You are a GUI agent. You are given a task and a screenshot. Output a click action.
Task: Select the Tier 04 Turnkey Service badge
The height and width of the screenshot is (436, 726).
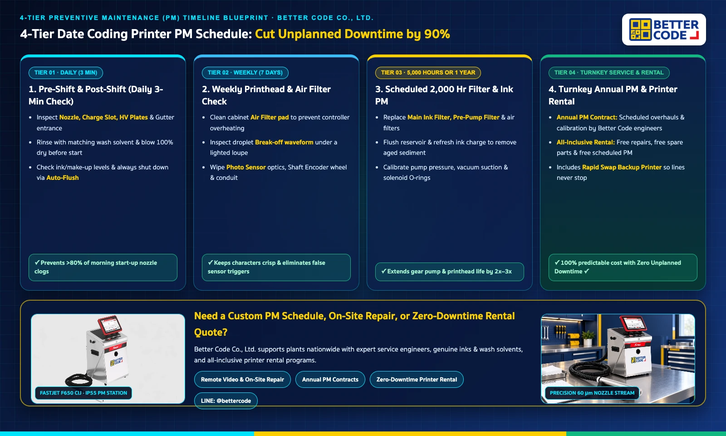point(609,73)
